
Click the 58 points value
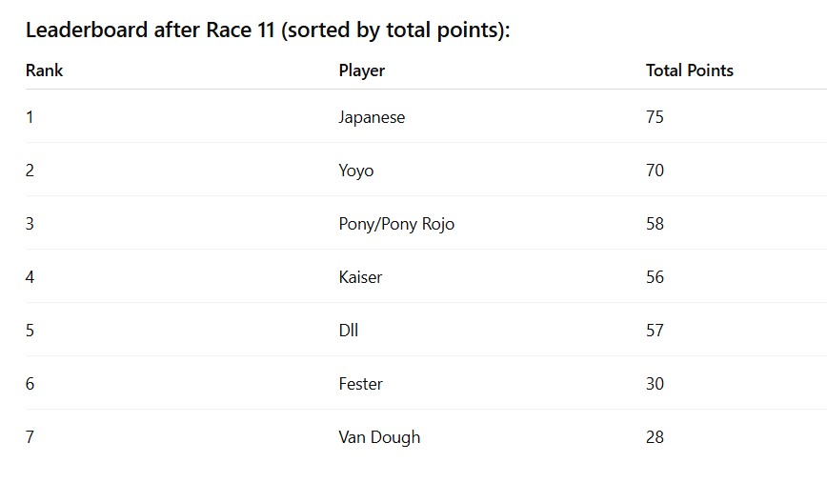[x=655, y=224]
